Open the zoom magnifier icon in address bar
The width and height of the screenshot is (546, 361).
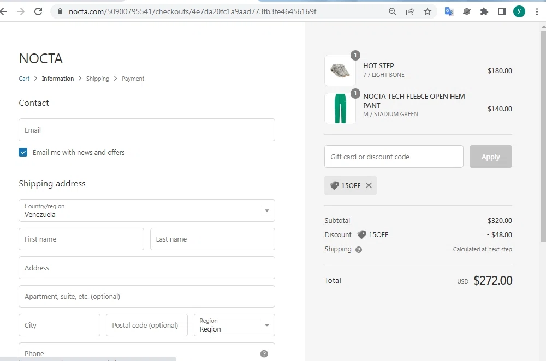[393, 11]
